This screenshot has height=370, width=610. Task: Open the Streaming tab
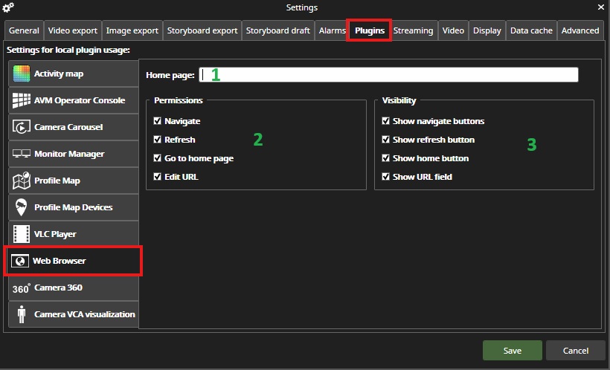tap(413, 30)
